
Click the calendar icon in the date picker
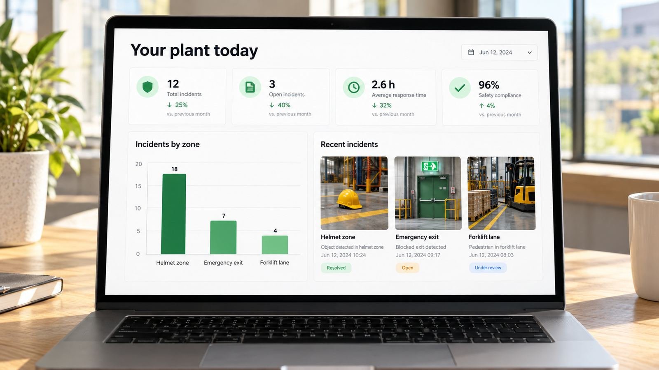tap(471, 52)
